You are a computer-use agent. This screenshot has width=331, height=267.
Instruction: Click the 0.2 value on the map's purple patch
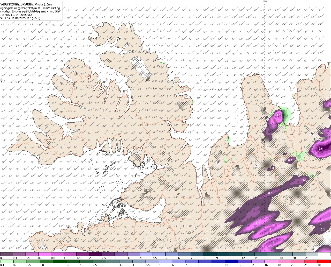coord(323,229)
